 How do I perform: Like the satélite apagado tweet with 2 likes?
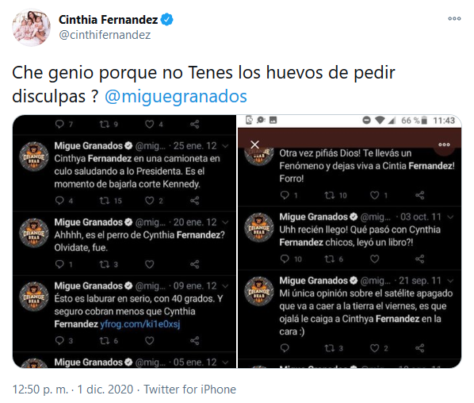click(375, 348)
